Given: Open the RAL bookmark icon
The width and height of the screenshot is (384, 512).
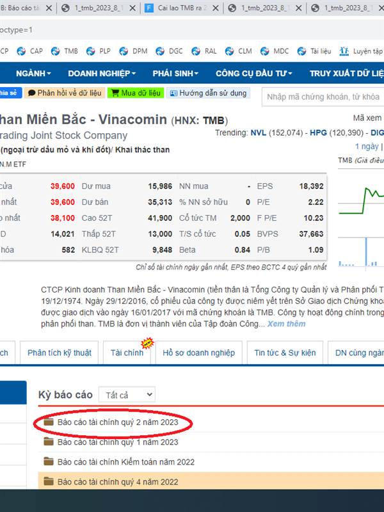Looking at the screenshot, I should point(196,51).
